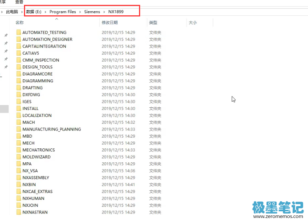
Task: Select the MACH folder icon
Action: 19,122
